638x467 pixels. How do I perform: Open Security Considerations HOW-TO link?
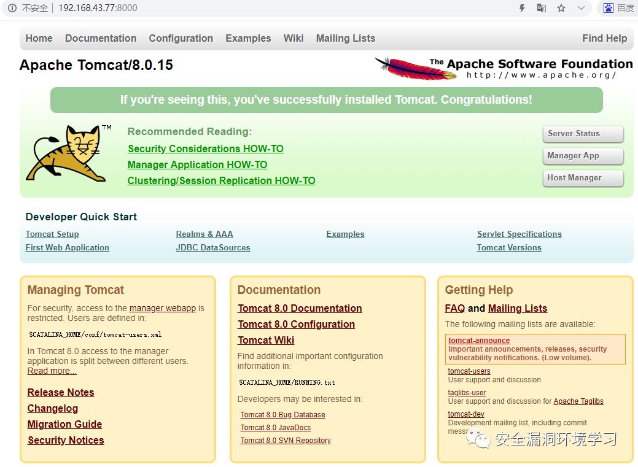click(x=206, y=149)
